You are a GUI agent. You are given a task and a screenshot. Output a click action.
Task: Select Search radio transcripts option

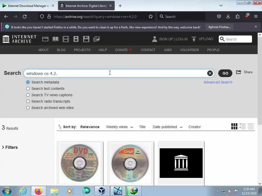click(x=28, y=101)
